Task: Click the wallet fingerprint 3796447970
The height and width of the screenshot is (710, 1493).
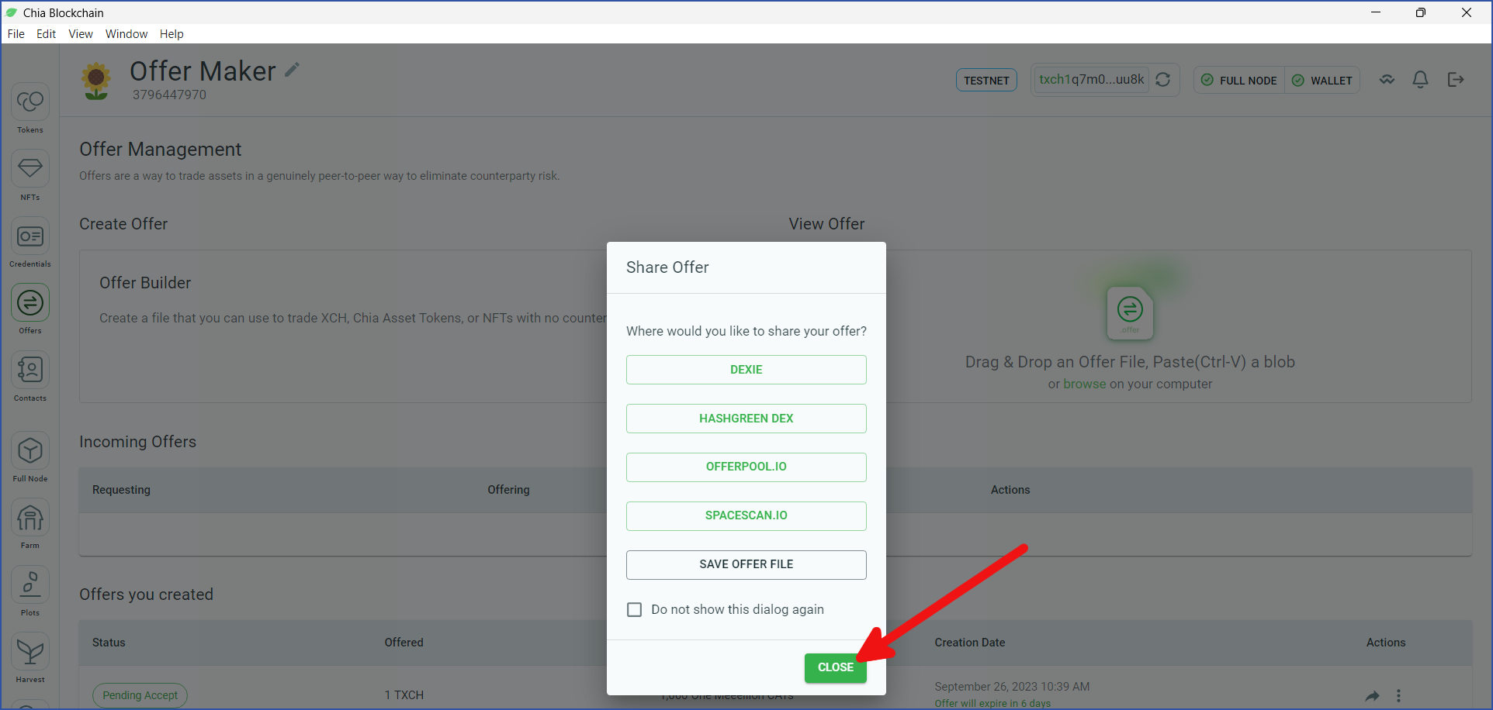Action: point(169,95)
